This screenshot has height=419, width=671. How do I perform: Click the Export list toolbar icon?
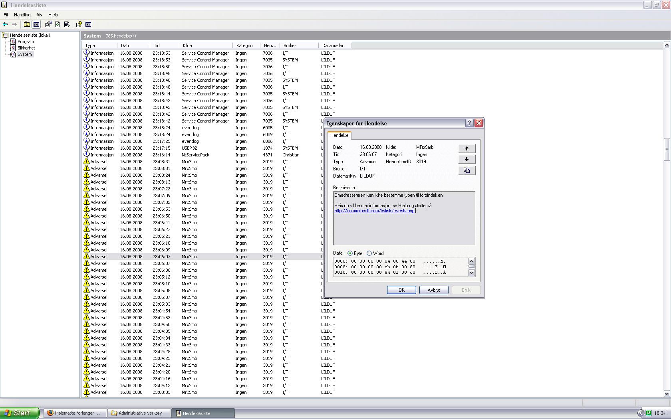coord(67,24)
